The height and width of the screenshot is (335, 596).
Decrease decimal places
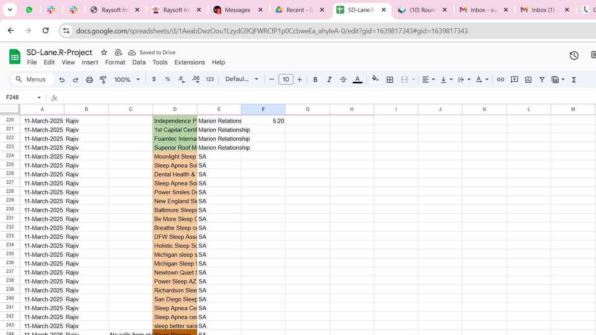[182, 79]
